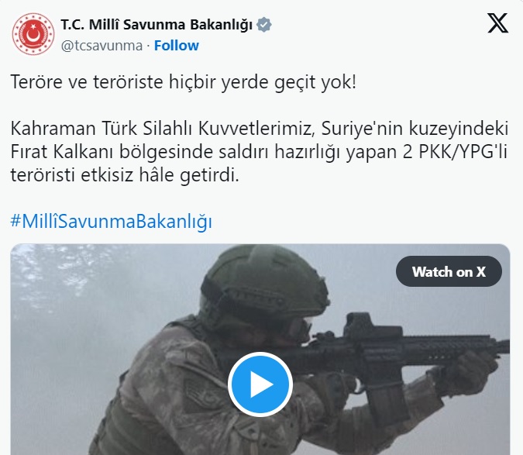Click the Millî Savunma Bakanlığı emblem avatar

(33, 34)
